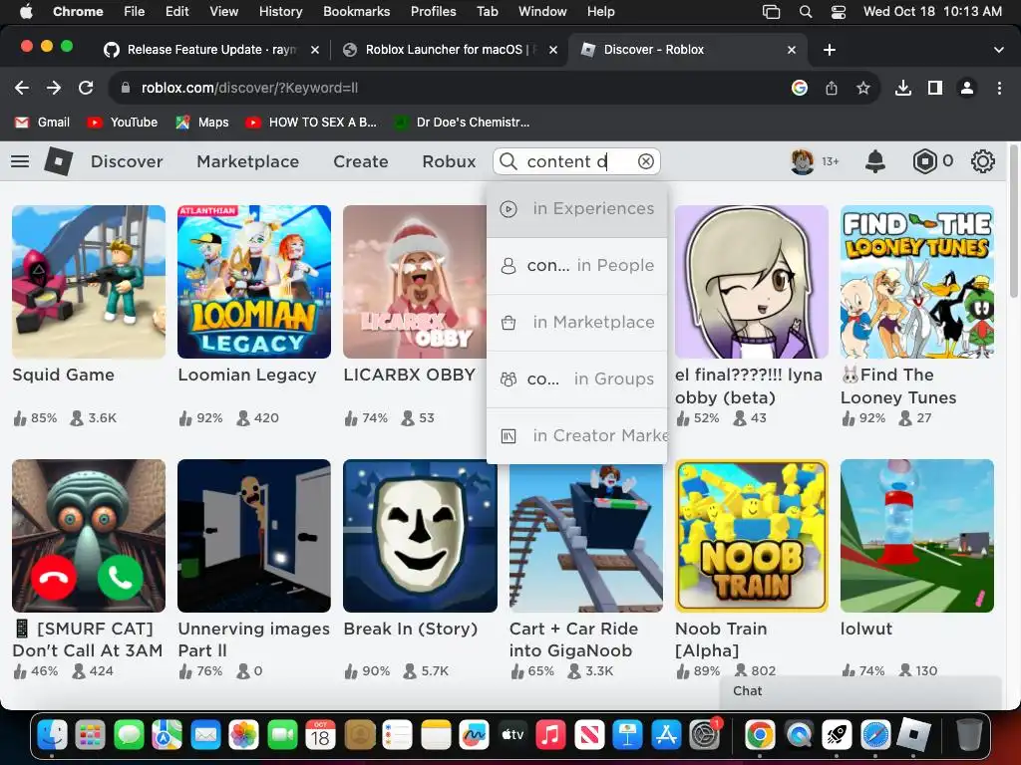Close the Discover - Roblox tab
The width and height of the screenshot is (1021, 765).
[x=791, y=50]
